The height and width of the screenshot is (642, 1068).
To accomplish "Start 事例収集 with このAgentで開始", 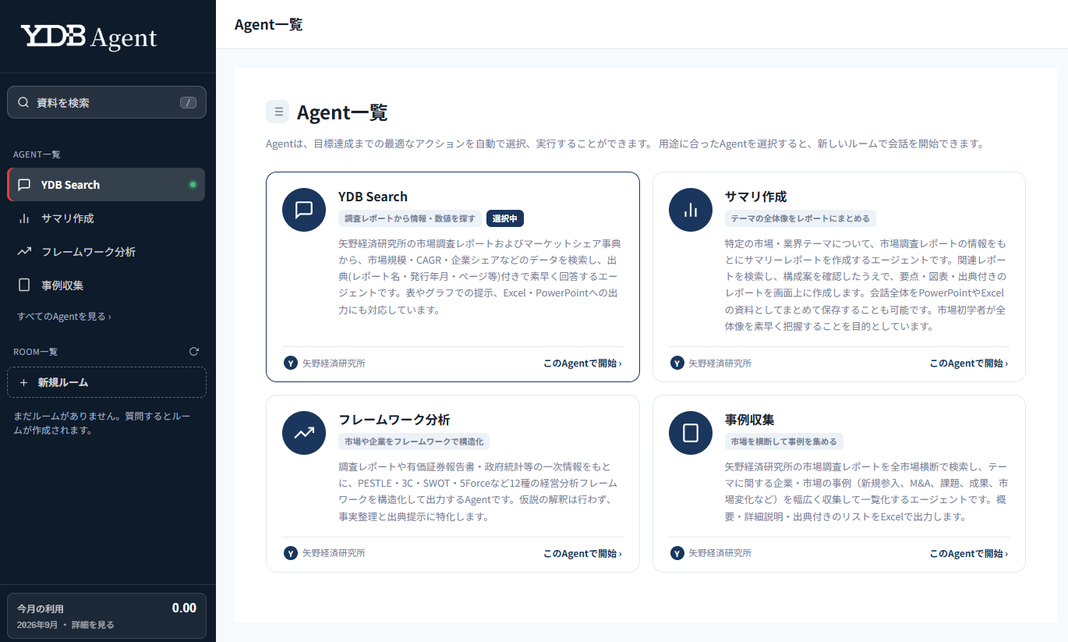I will pos(969,554).
